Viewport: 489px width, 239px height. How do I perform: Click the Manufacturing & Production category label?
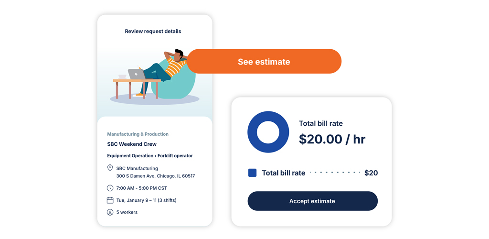click(138, 134)
